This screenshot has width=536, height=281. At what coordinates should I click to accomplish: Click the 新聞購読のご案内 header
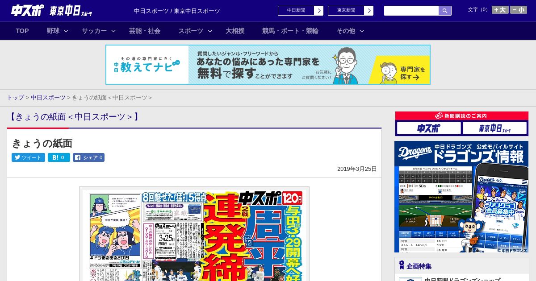tap(461, 116)
